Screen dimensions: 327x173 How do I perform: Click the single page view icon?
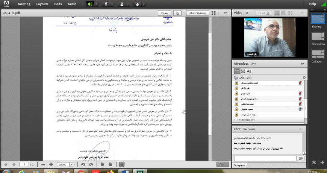(x=102, y=165)
